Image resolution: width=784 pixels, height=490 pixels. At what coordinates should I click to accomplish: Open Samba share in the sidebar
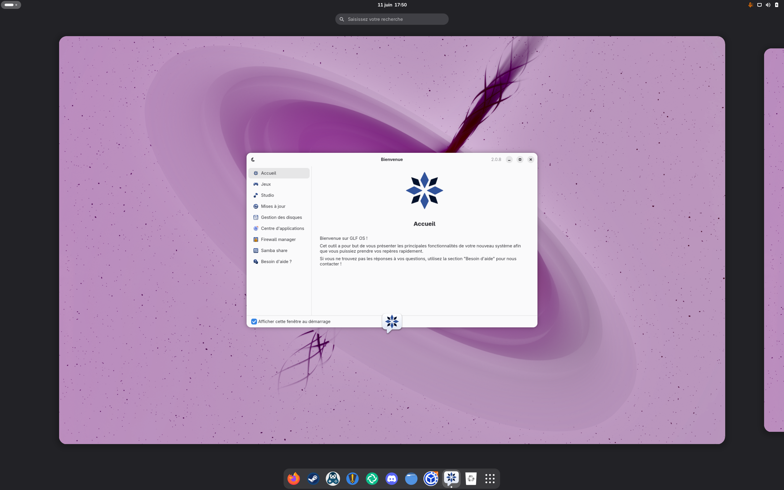click(279, 251)
